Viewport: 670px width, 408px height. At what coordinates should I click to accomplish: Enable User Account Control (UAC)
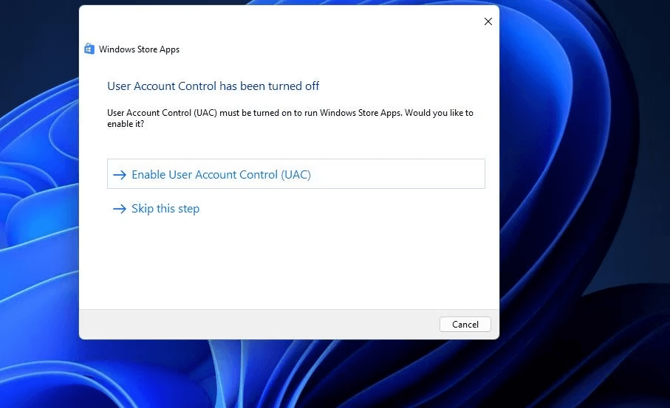pos(221,175)
